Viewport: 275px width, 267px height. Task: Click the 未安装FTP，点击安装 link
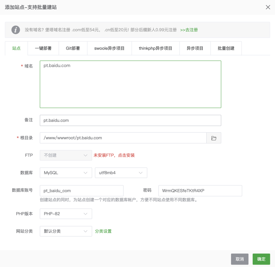pos(114,155)
